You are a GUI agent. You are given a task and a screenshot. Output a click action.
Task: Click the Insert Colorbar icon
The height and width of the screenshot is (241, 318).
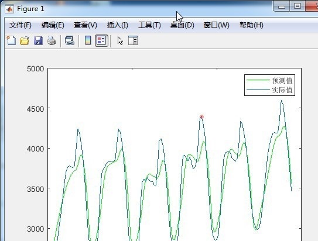pyautogui.click(x=88, y=40)
